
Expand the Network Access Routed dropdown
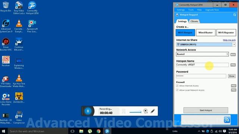coord(227,54)
